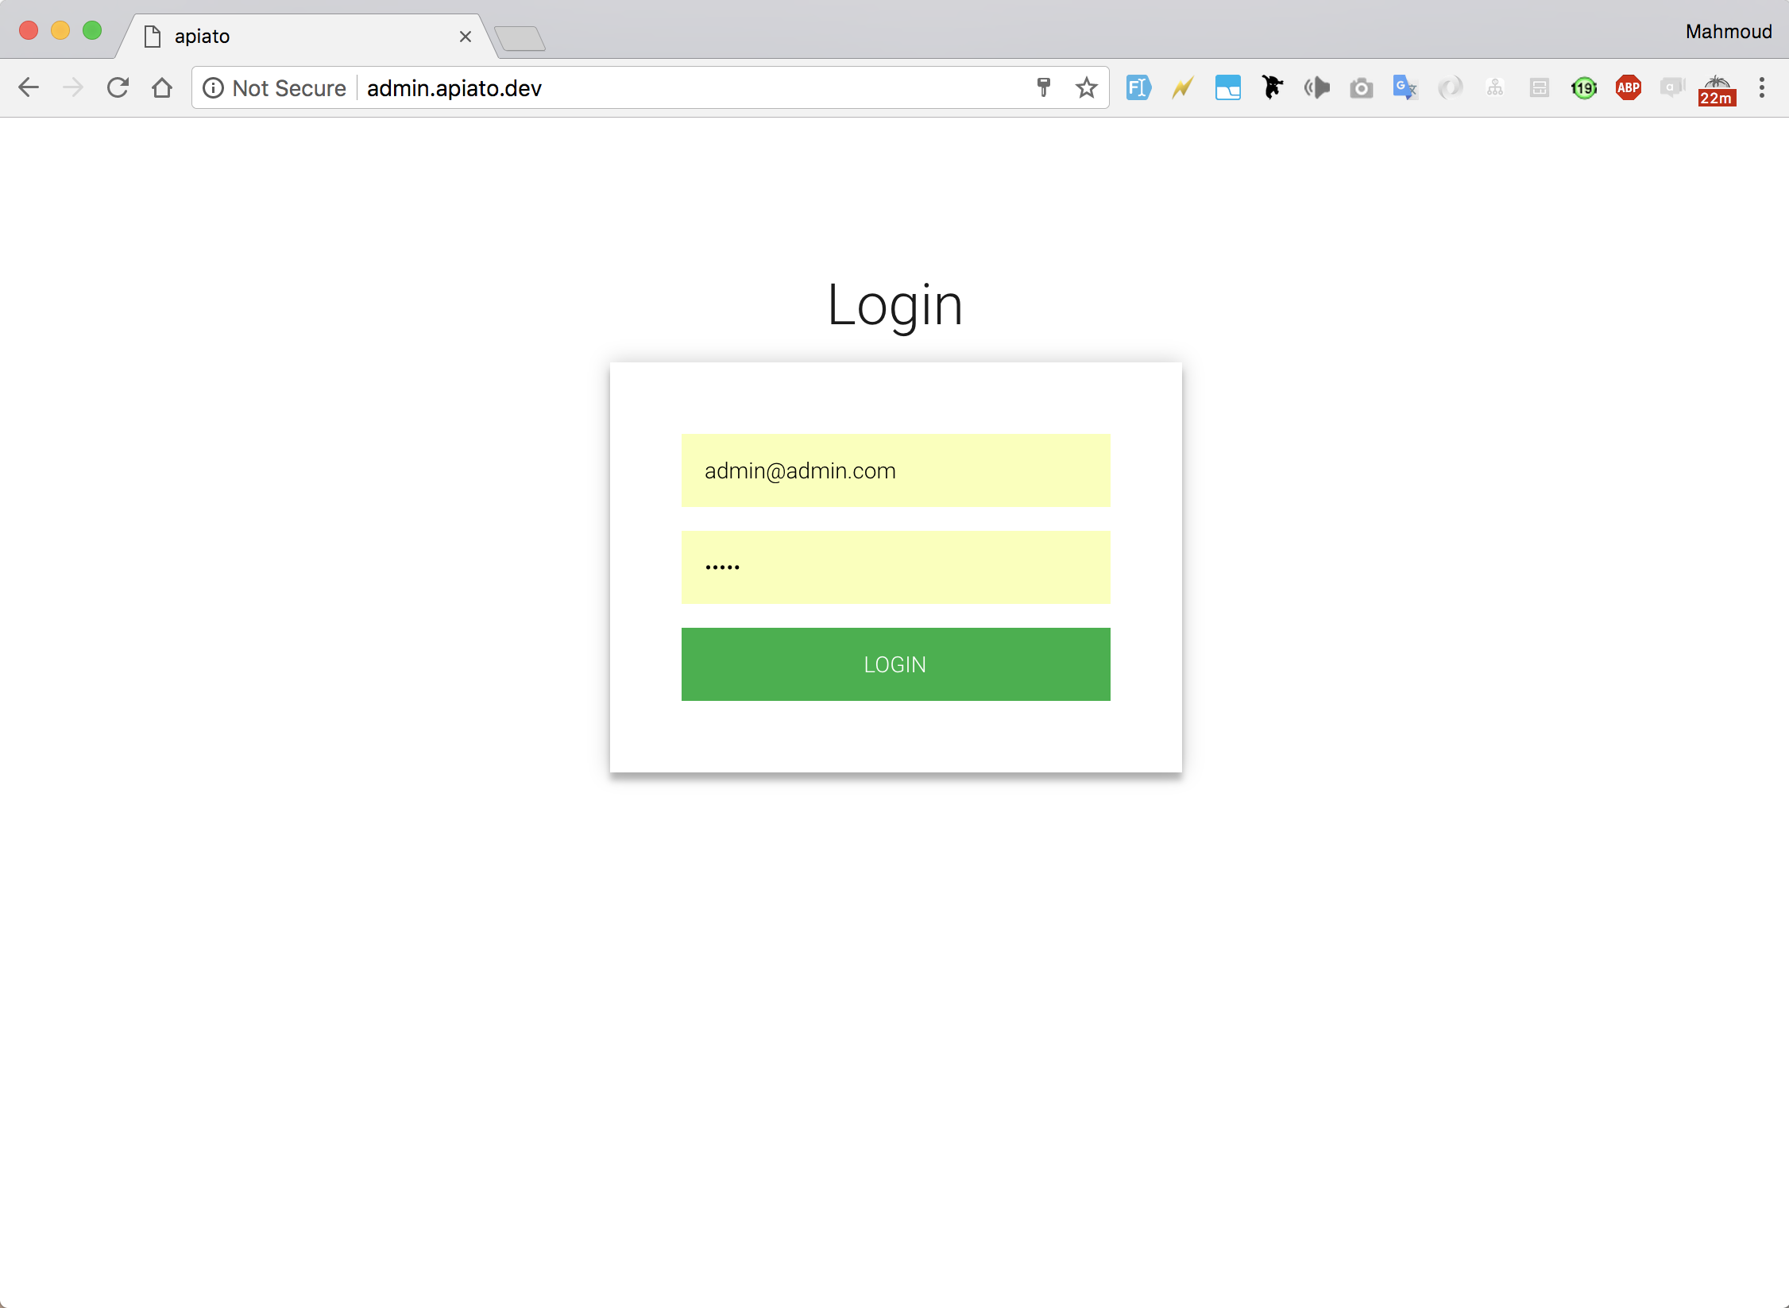Click the forward navigation arrow
Image resolution: width=1789 pixels, height=1308 pixels.
point(73,87)
